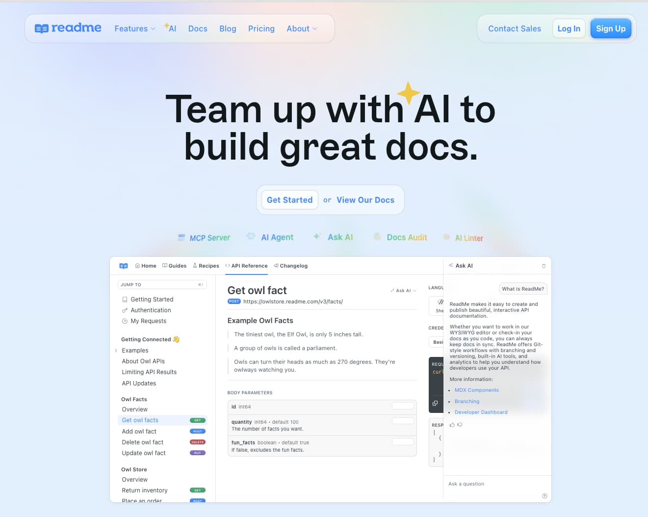
Task: Open the Ask AI dropdown beside title
Action: click(x=403, y=291)
